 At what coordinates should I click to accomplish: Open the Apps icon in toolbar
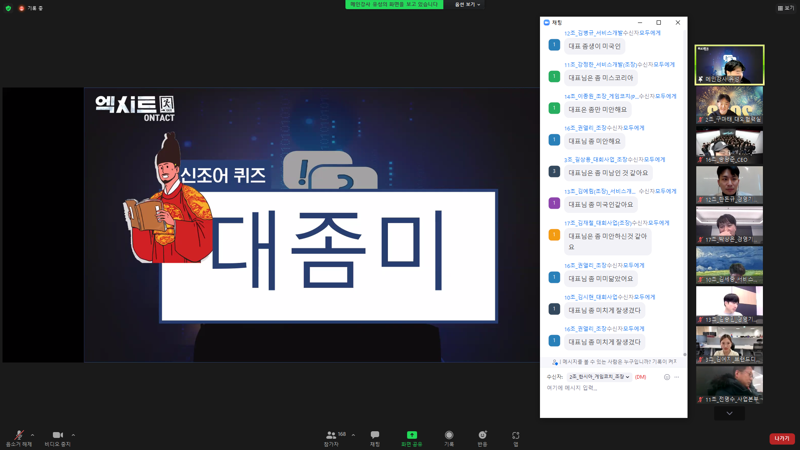(x=516, y=435)
